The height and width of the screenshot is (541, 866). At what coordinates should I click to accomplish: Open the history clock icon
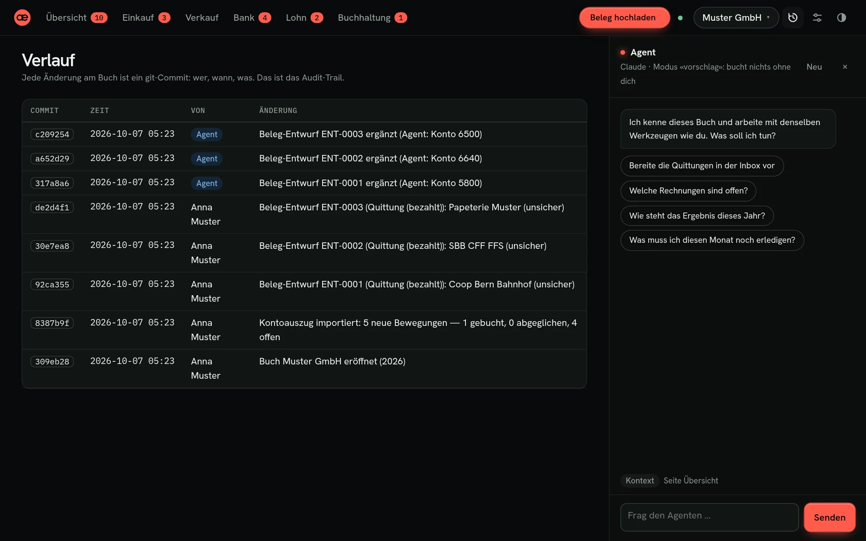pos(793,18)
